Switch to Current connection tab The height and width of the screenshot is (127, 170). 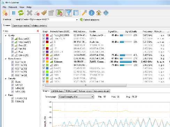(x=21, y=26)
